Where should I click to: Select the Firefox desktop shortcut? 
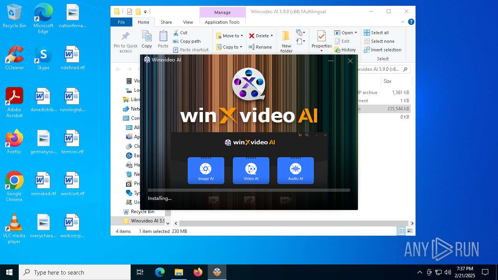pos(14,142)
